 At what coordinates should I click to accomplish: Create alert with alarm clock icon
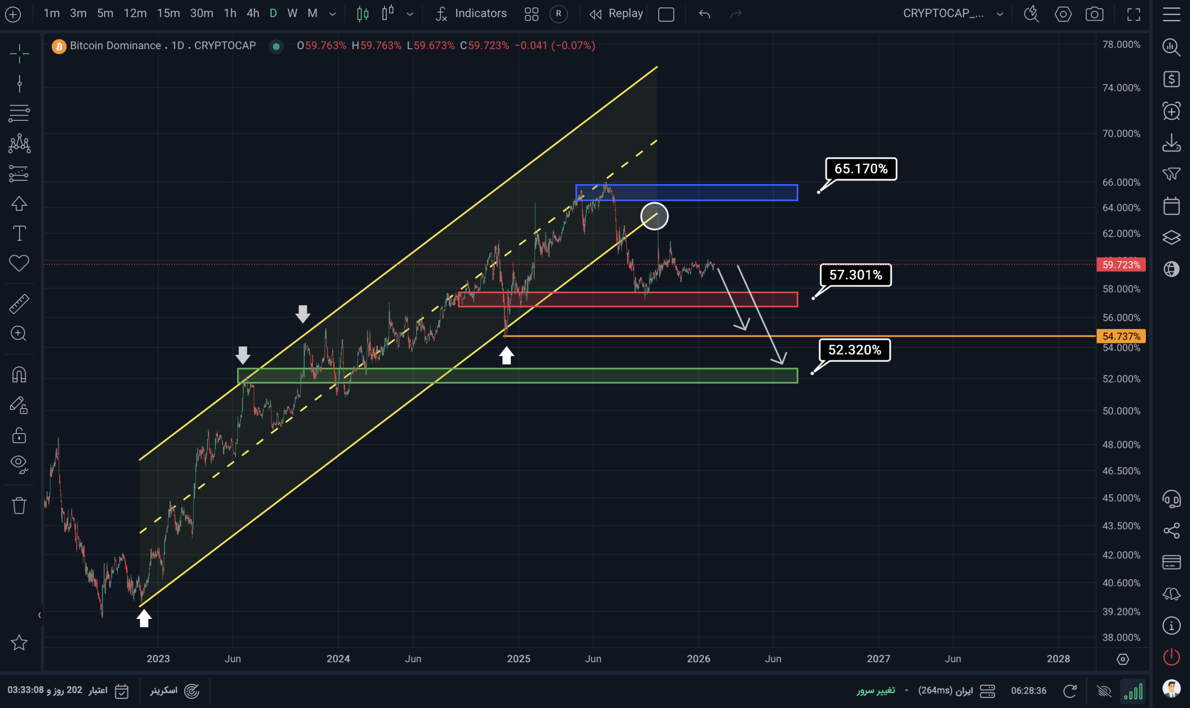(1171, 111)
